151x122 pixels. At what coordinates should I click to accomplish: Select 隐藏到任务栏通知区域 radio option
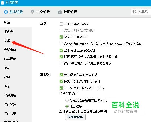click(x=67, y=100)
